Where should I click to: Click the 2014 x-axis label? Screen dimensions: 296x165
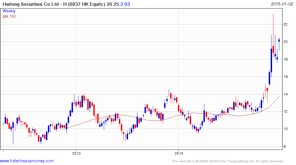[179, 153]
